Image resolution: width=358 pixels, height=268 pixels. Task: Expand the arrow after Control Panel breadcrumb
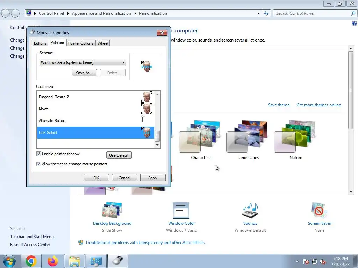point(68,14)
